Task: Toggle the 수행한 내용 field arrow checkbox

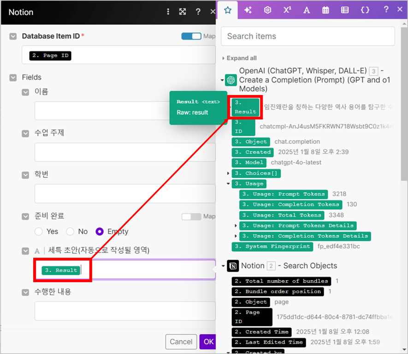Action: 25,292
